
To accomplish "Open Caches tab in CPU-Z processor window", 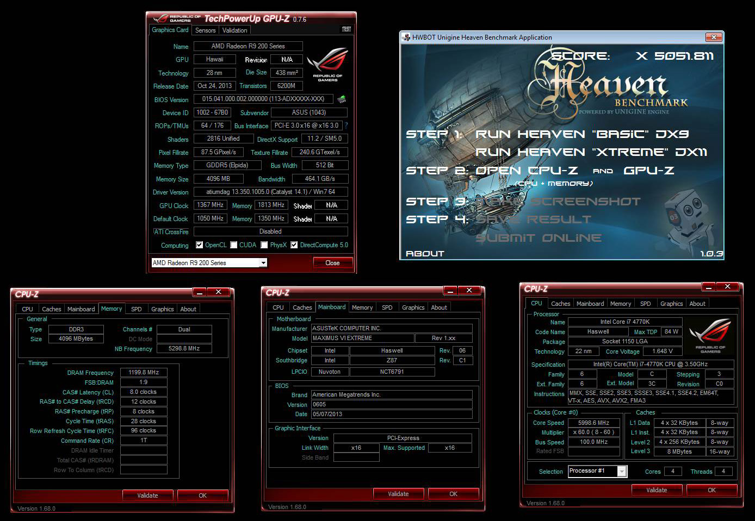I will [x=560, y=304].
